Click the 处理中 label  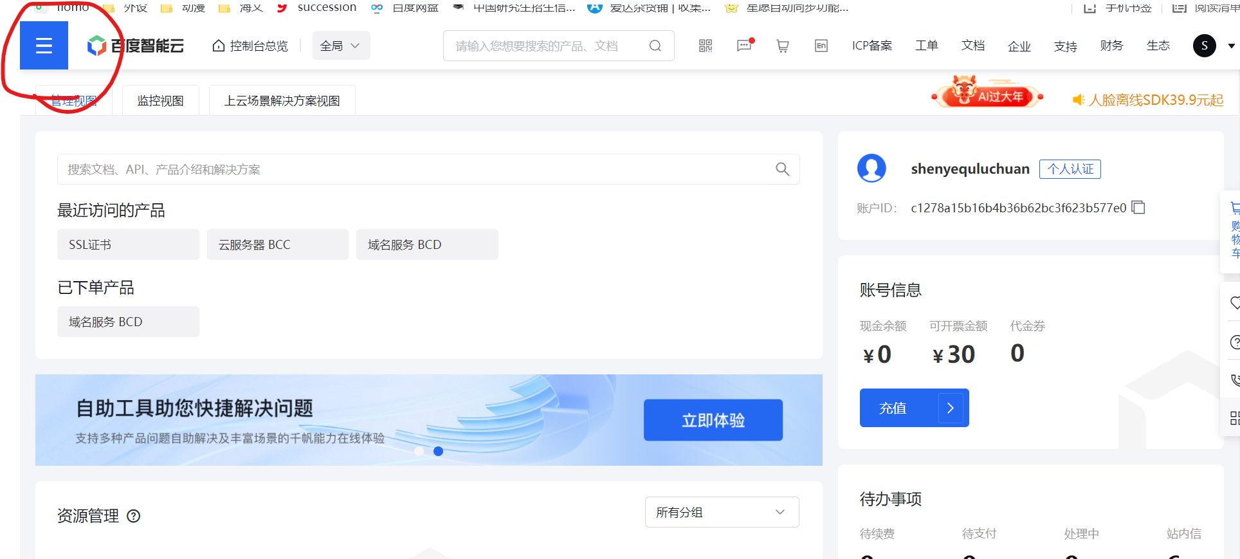click(1082, 533)
